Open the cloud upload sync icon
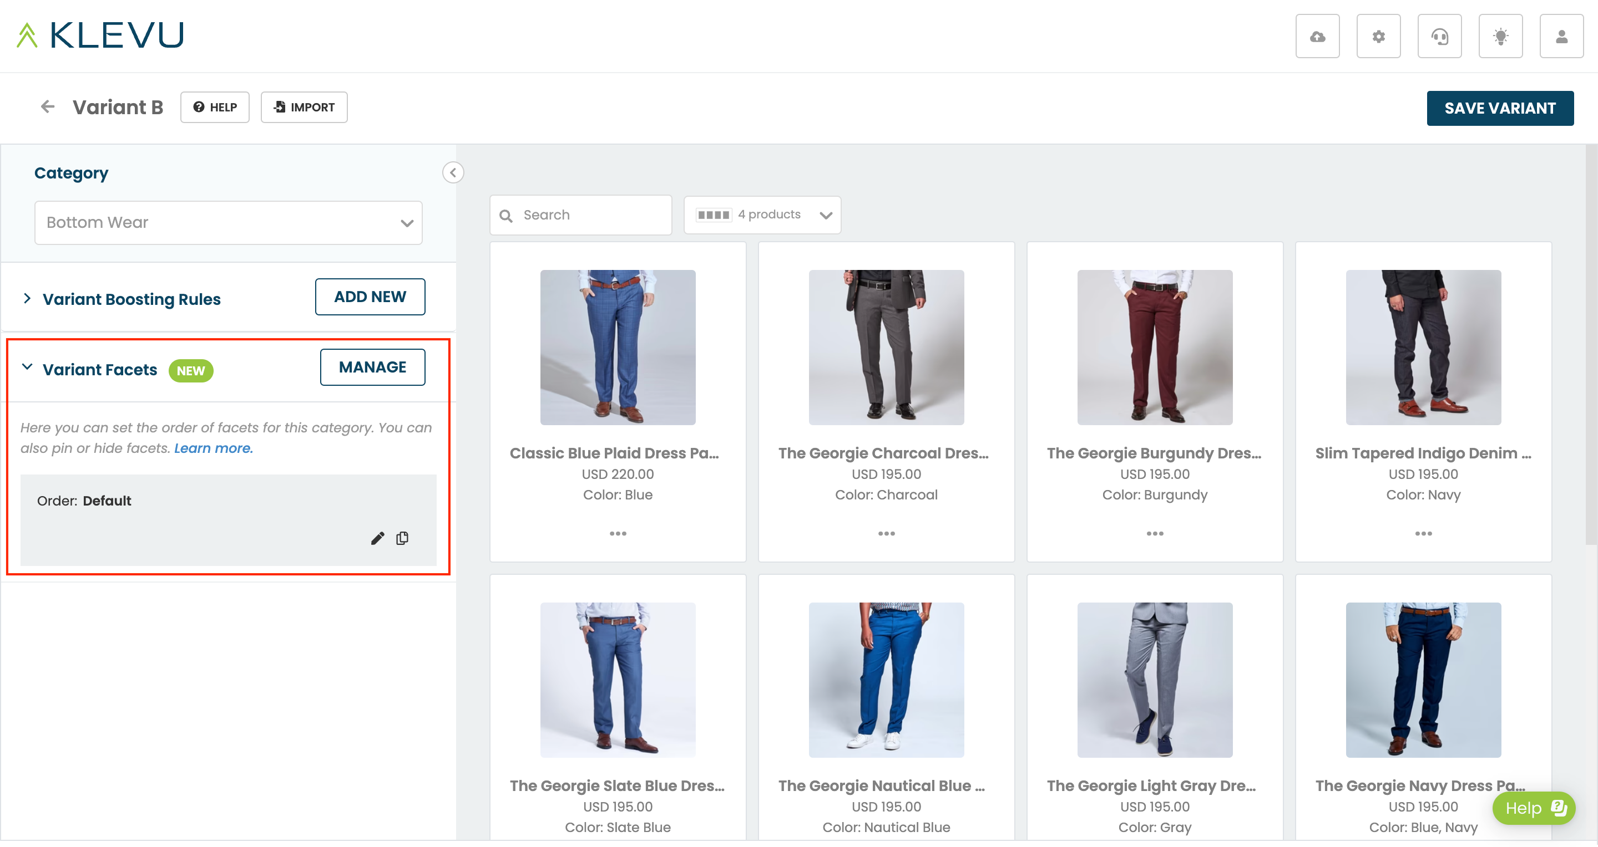The width and height of the screenshot is (1598, 847). (x=1317, y=36)
